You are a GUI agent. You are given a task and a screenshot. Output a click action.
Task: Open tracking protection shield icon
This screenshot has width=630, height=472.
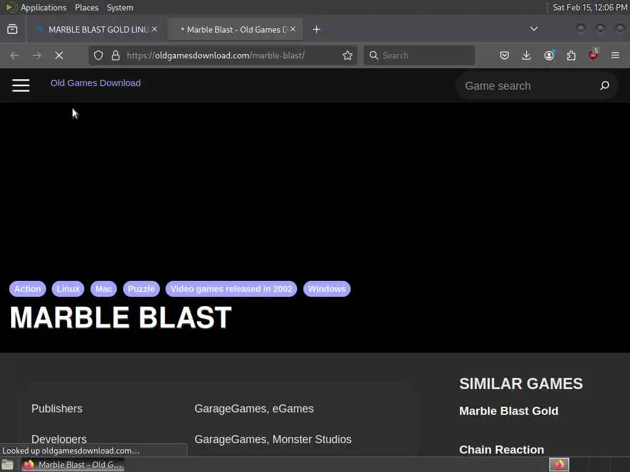tap(98, 55)
